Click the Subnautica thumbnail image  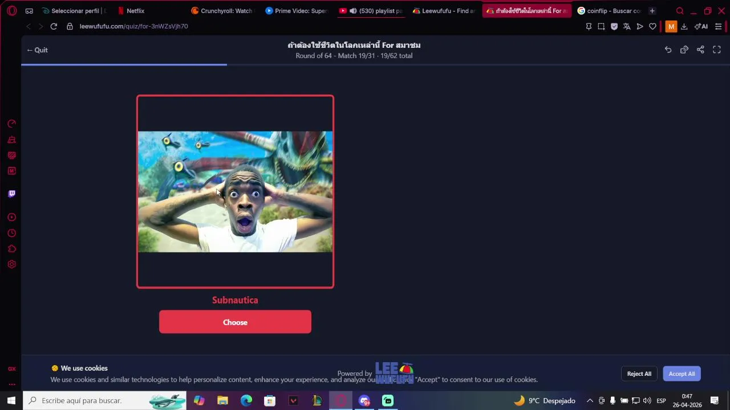click(235, 192)
